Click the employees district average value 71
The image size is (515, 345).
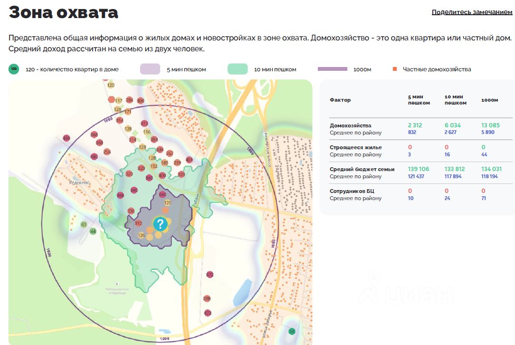(x=484, y=198)
